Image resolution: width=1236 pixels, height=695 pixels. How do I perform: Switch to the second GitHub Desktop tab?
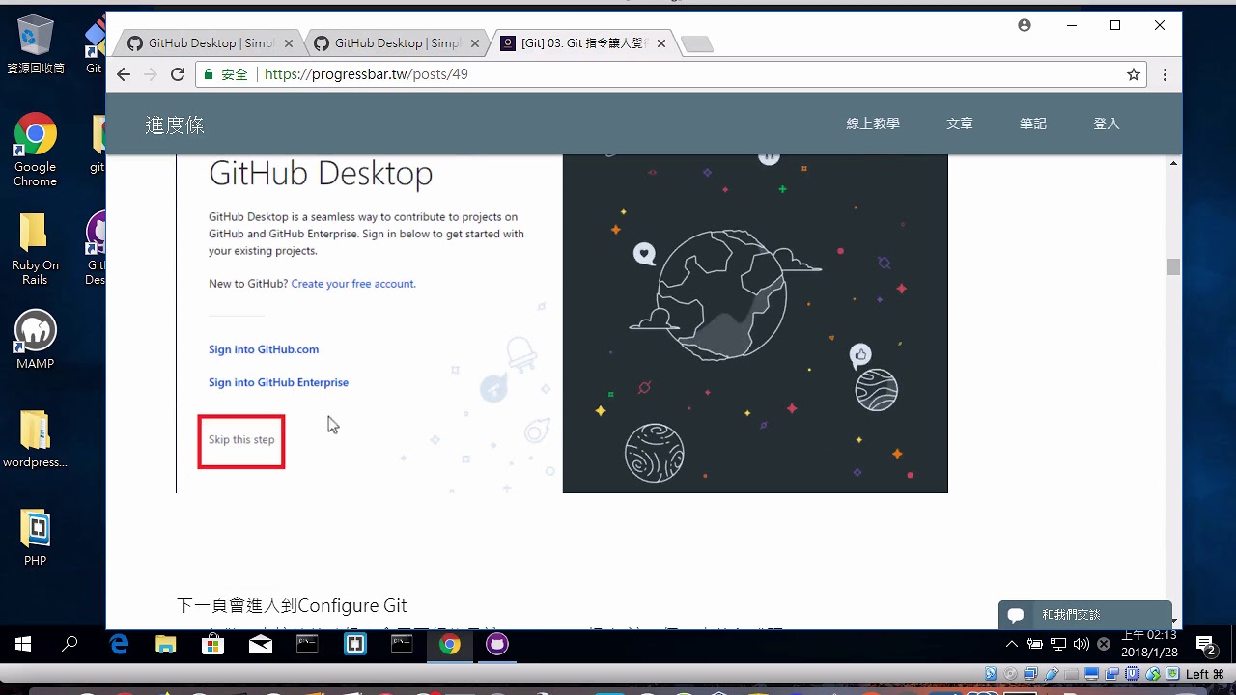pyautogui.click(x=397, y=43)
